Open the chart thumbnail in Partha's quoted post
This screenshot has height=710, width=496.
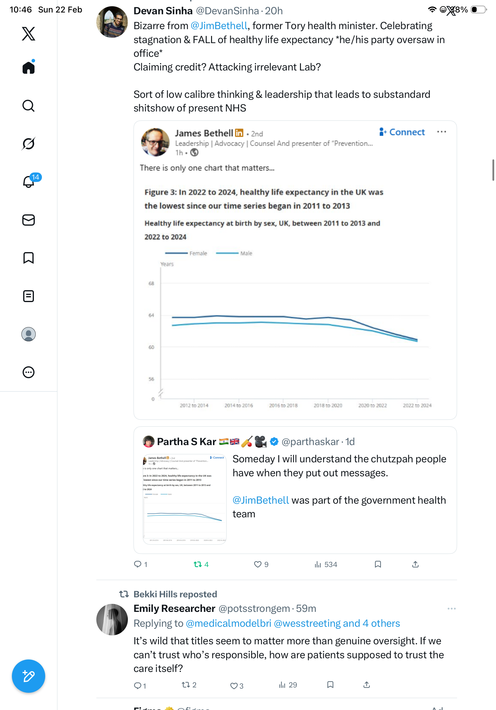coord(185,499)
